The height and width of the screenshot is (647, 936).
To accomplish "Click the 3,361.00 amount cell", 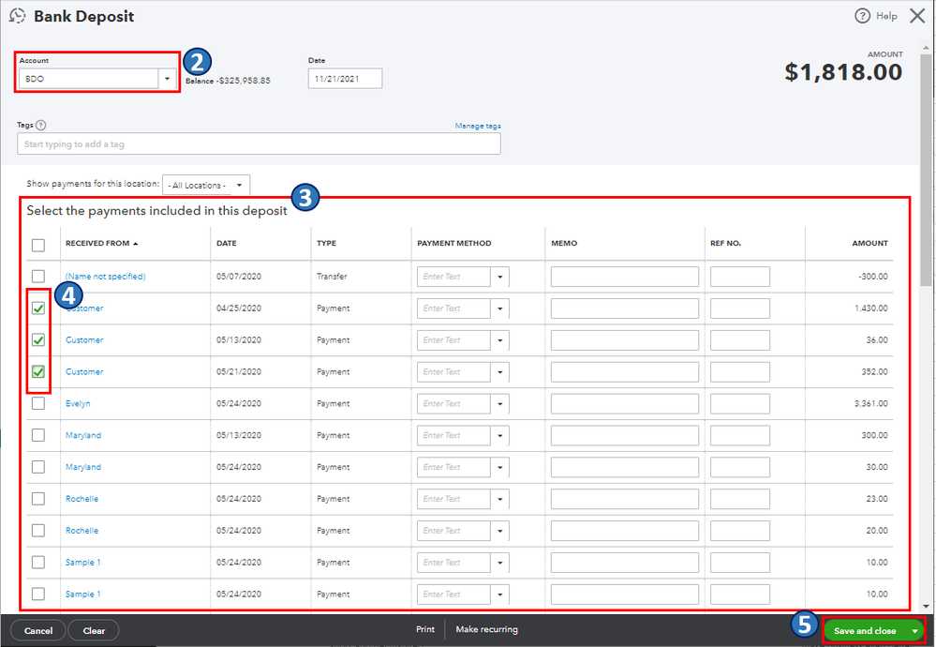I will click(x=871, y=403).
